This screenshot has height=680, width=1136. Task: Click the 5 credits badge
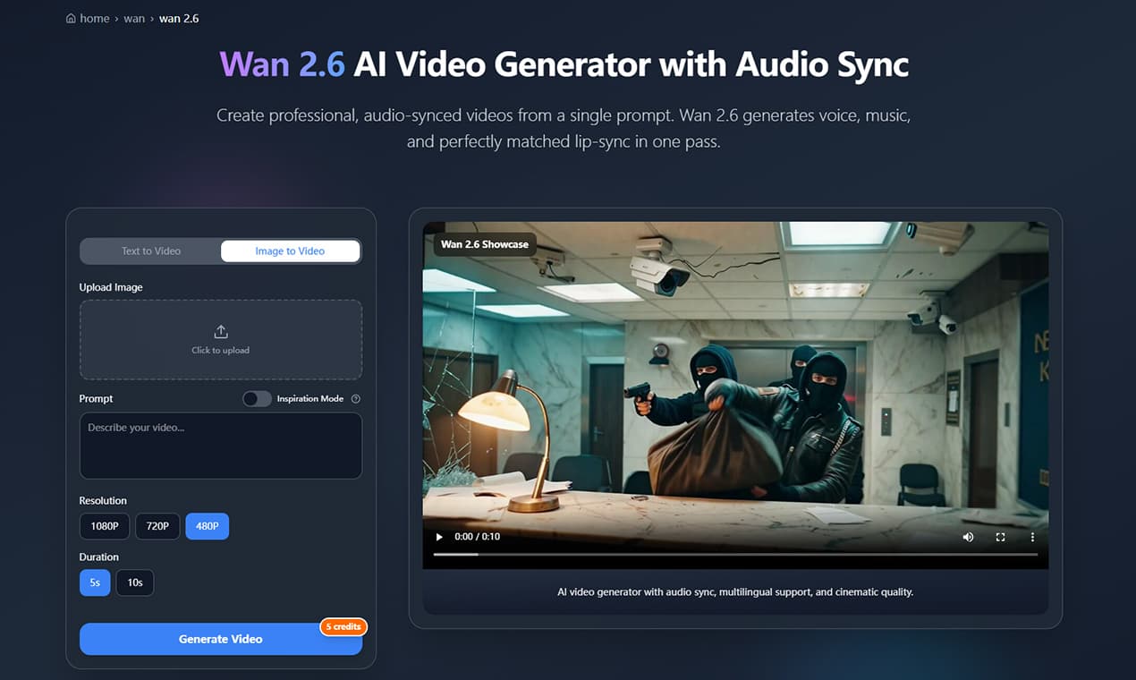343,626
